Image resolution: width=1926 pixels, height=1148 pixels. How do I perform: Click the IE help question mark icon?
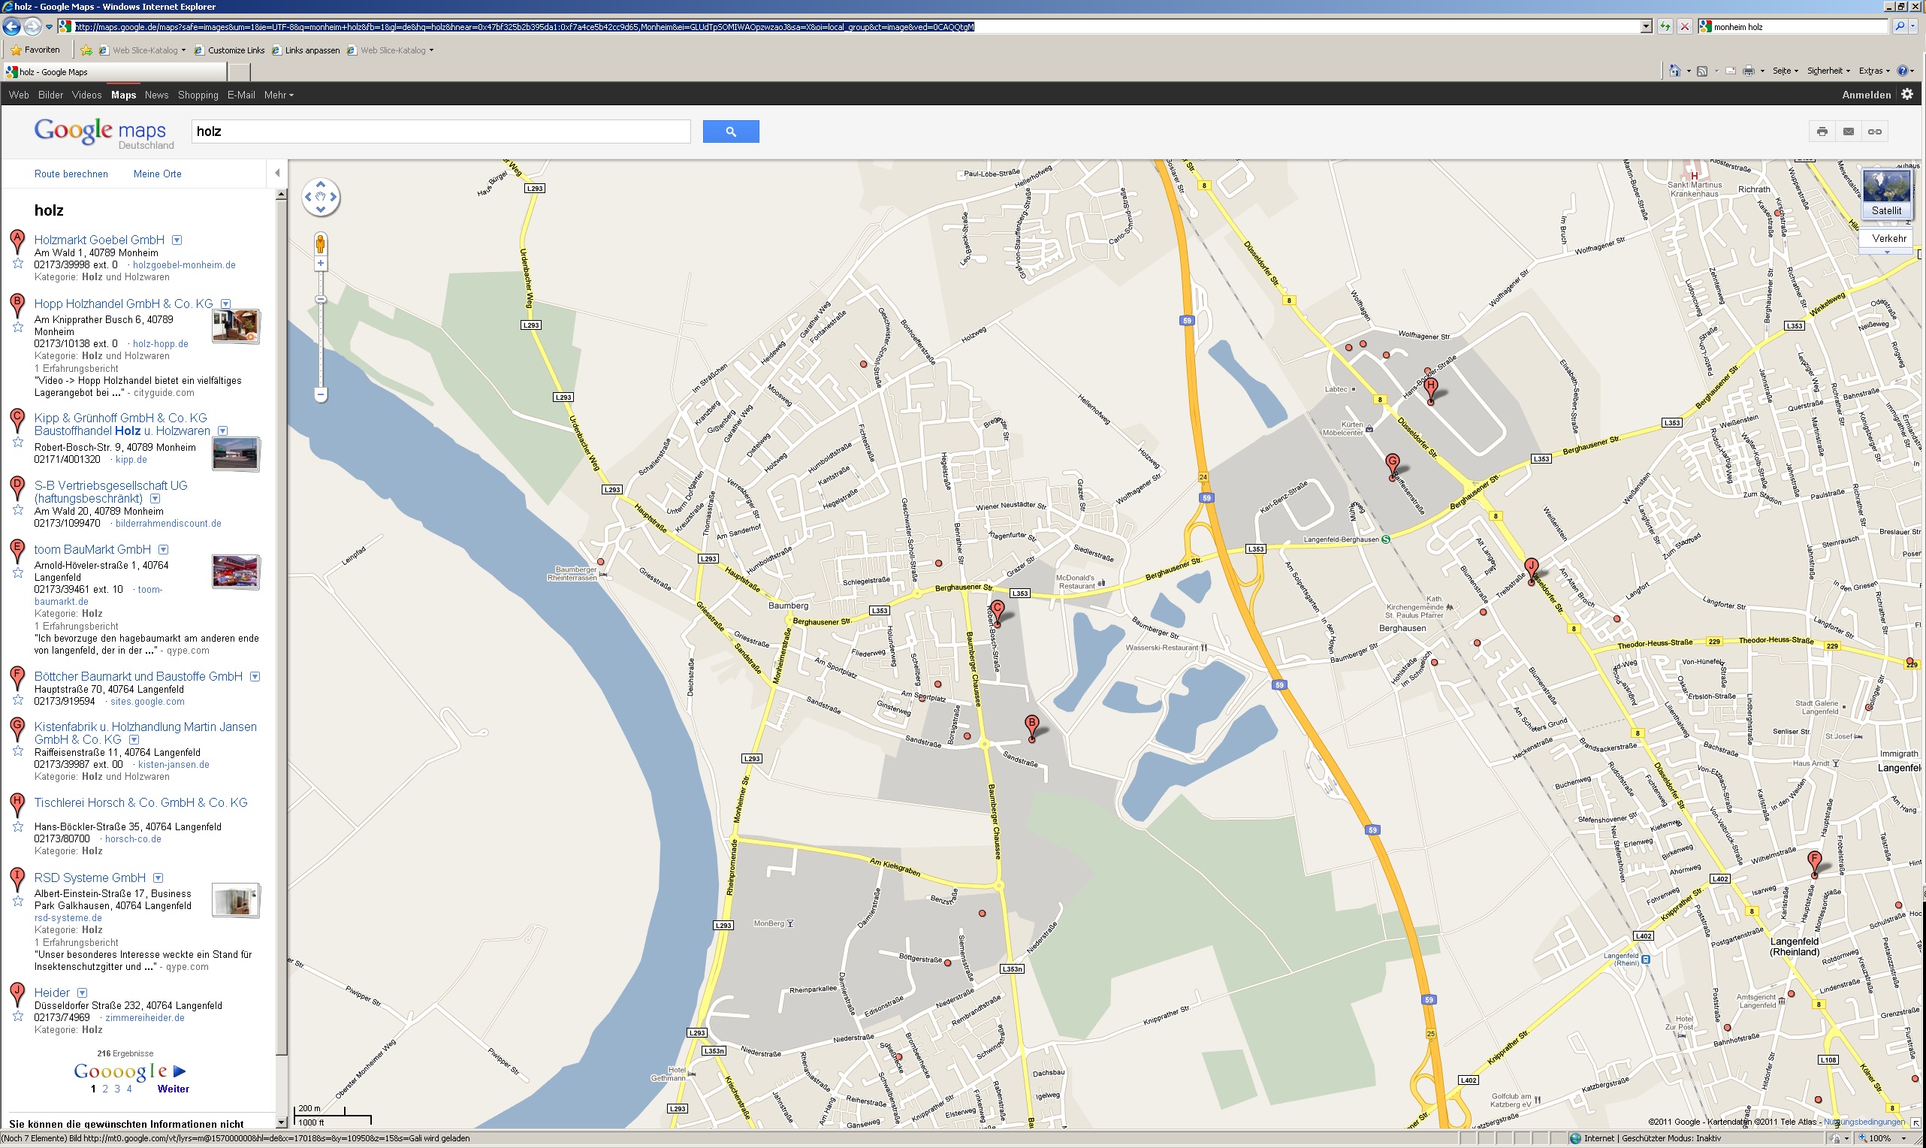(x=1903, y=71)
